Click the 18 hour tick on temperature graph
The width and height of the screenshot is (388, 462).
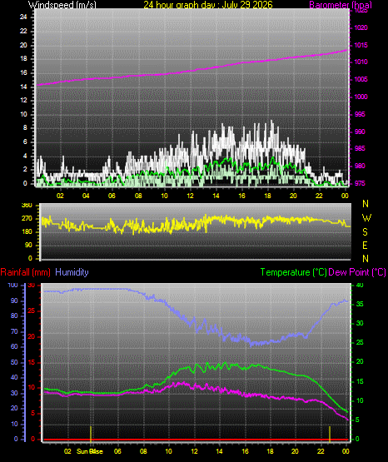pyautogui.click(x=270, y=451)
